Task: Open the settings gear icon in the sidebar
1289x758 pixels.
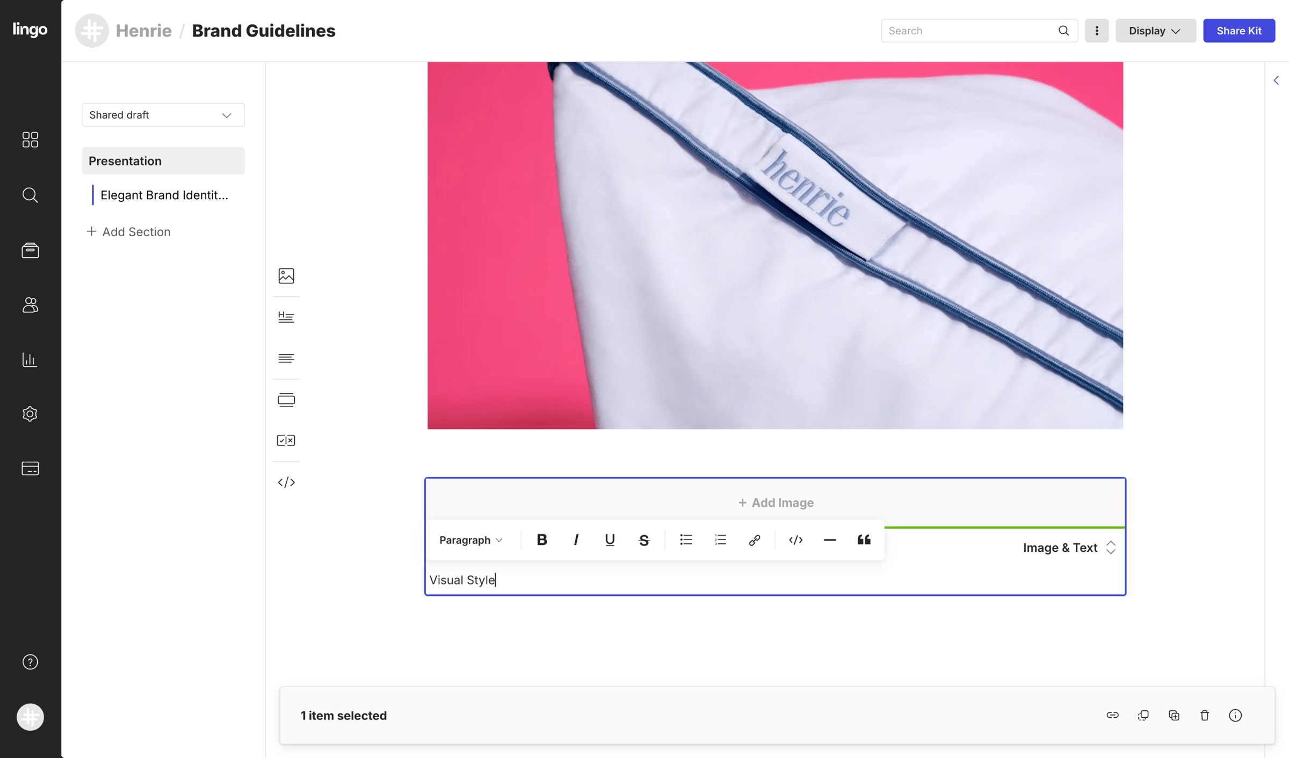Action: [x=30, y=414]
